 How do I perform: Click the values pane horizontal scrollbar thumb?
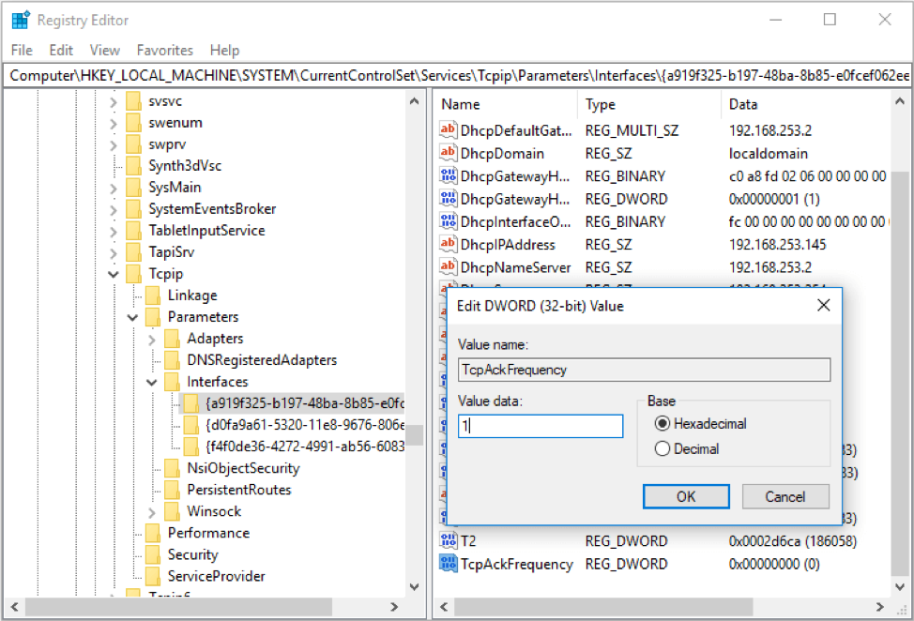[x=603, y=606]
